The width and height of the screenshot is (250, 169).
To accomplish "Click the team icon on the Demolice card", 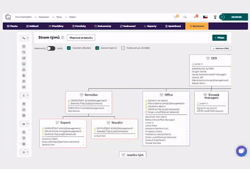I will pyautogui.click(x=81, y=95).
